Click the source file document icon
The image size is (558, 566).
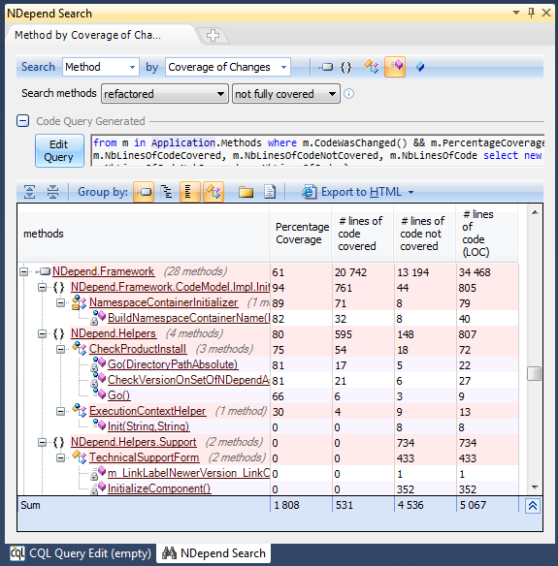[x=270, y=192]
